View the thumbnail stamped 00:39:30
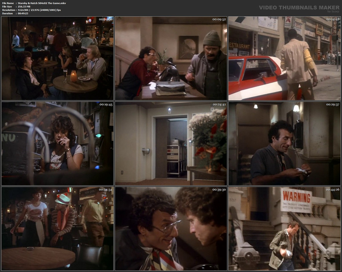 click(x=171, y=229)
